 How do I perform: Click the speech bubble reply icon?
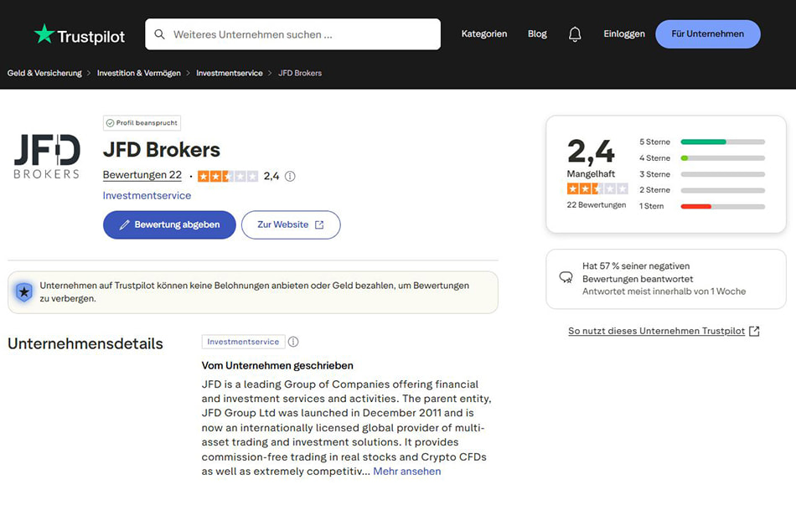(x=566, y=277)
